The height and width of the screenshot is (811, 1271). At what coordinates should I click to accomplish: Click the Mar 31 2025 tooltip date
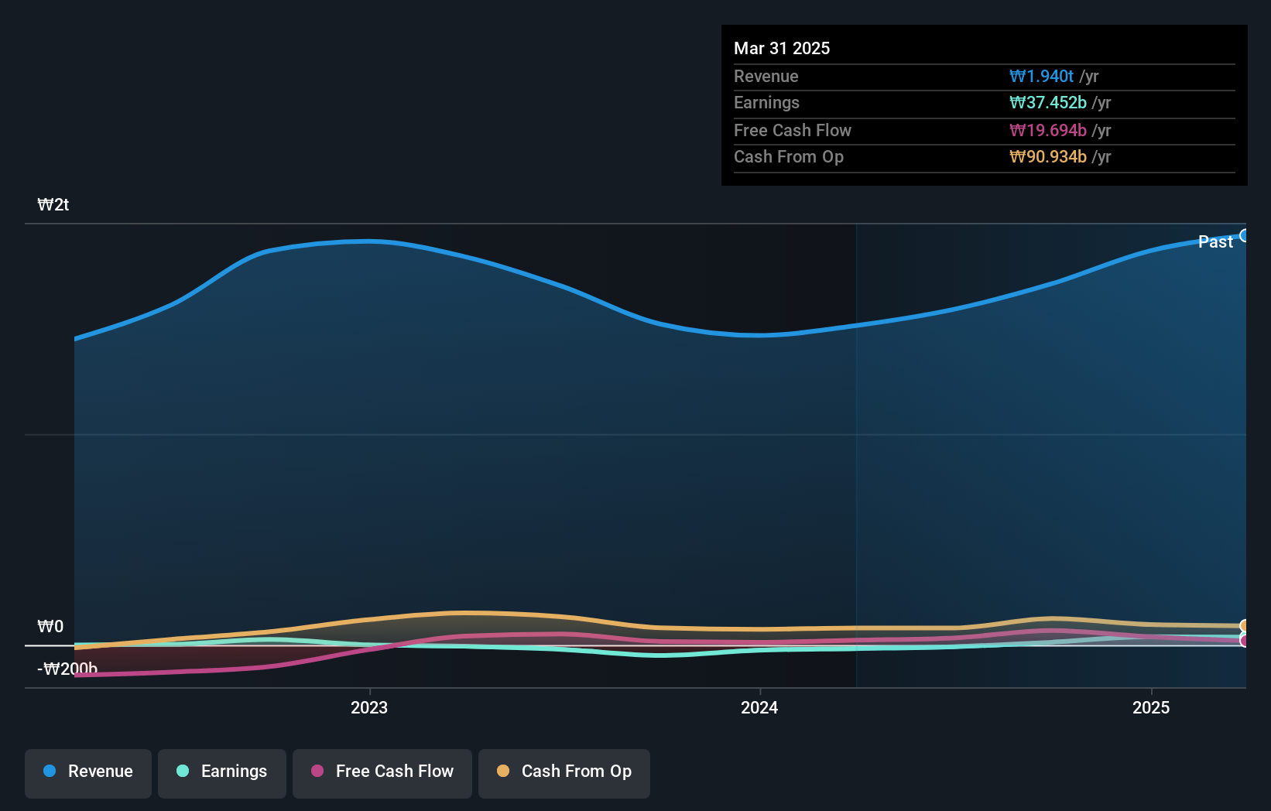[x=782, y=48]
